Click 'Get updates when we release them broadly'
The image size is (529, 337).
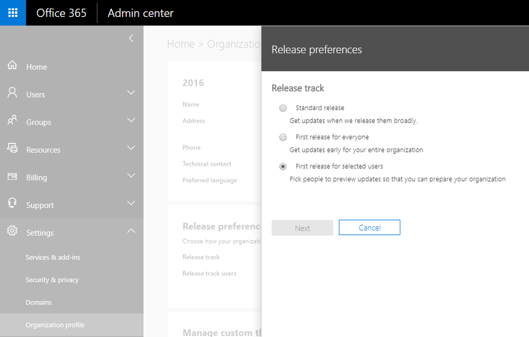tap(353, 120)
